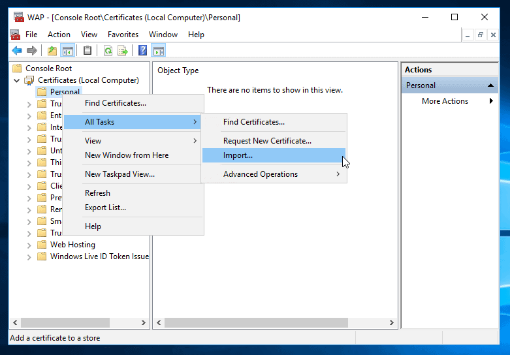
Task: Open the Window menu in menu bar
Action: (163, 35)
